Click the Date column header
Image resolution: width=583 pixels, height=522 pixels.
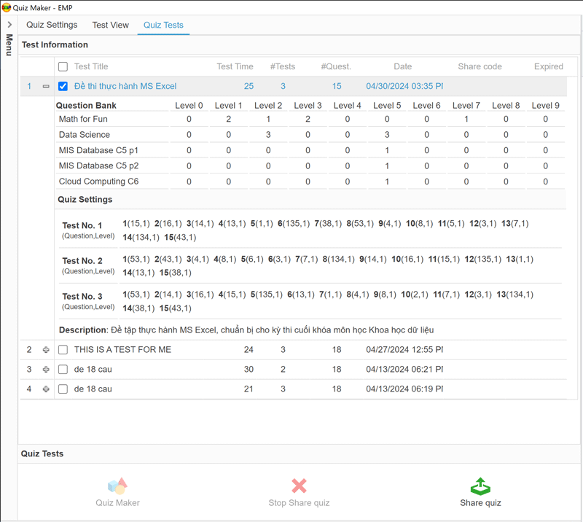click(x=403, y=66)
